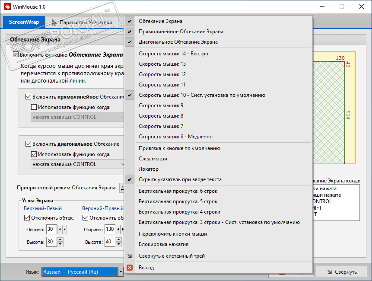Choose Переключить кнопки мыши
372x281 pixels.
218,234
